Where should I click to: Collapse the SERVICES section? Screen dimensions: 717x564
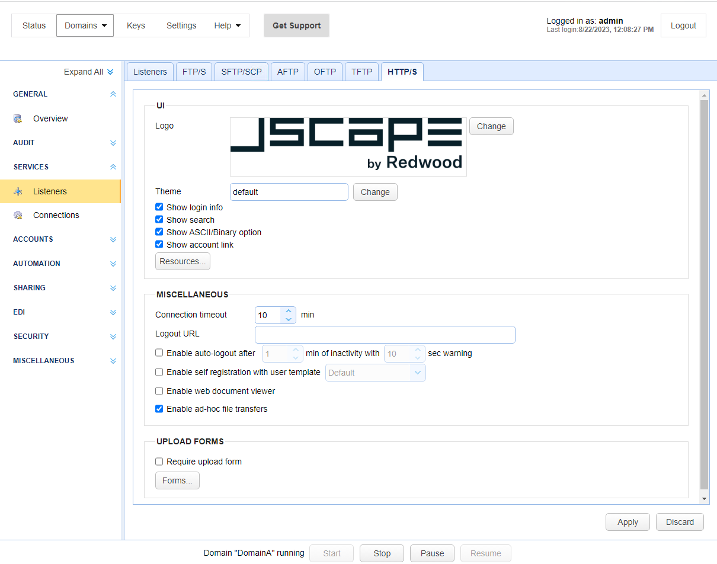pyautogui.click(x=113, y=166)
